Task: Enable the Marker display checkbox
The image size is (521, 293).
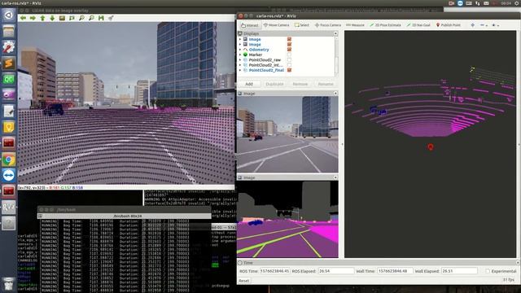Action: [289, 55]
